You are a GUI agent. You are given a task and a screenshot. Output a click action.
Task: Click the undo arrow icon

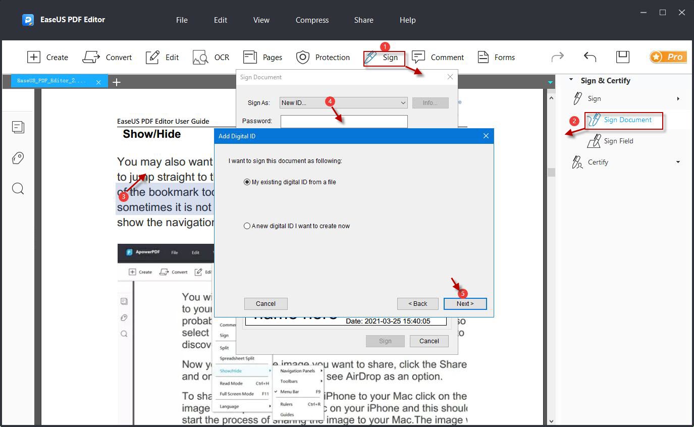pyautogui.click(x=590, y=57)
